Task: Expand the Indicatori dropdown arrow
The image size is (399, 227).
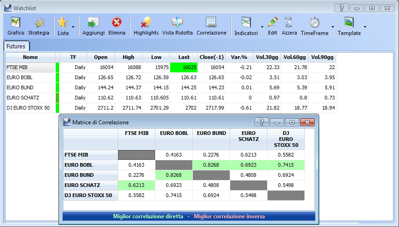Action: 262,27
